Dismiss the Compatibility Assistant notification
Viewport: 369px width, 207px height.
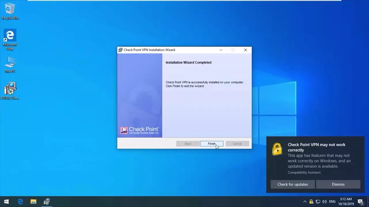point(338,184)
